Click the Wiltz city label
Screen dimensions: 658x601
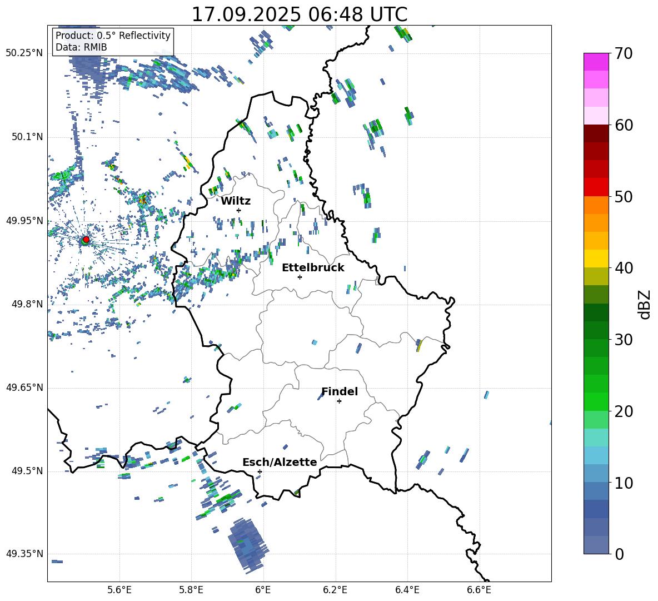[x=236, y=201]
